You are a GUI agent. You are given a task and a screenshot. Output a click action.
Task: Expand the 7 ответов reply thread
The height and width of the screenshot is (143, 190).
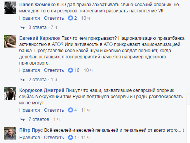(x=39, y=119)
